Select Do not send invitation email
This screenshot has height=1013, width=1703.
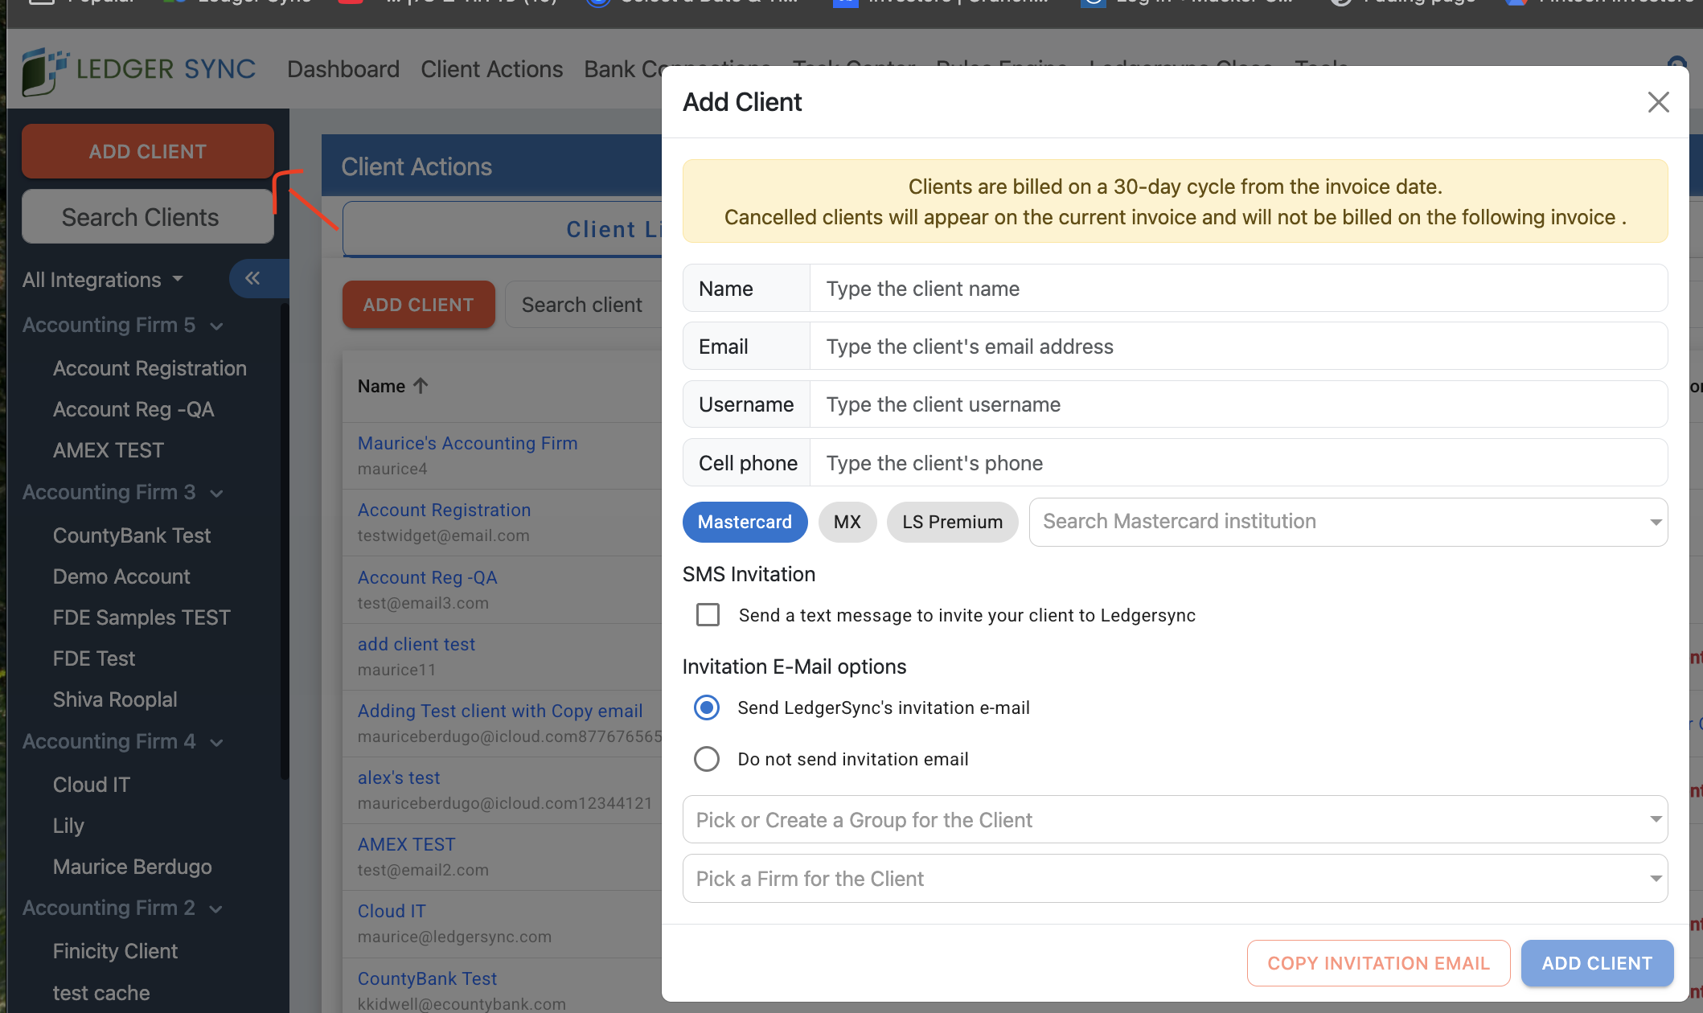pos(707,759)
